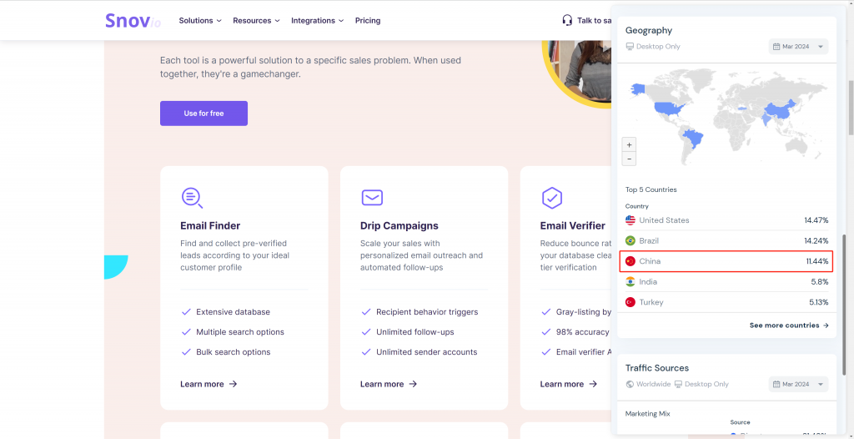Open the Drip Campaigns heading
Viewport: 854px width, 439px height.
(x=399, y=226)
